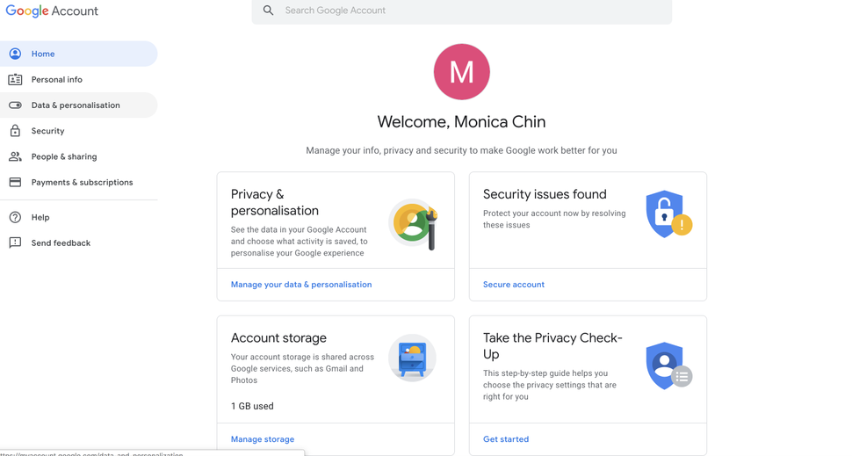The image size is (852, 456).
Task: Click the Privacy & personalisation illustration icon
Action: (x=414, y=223)
